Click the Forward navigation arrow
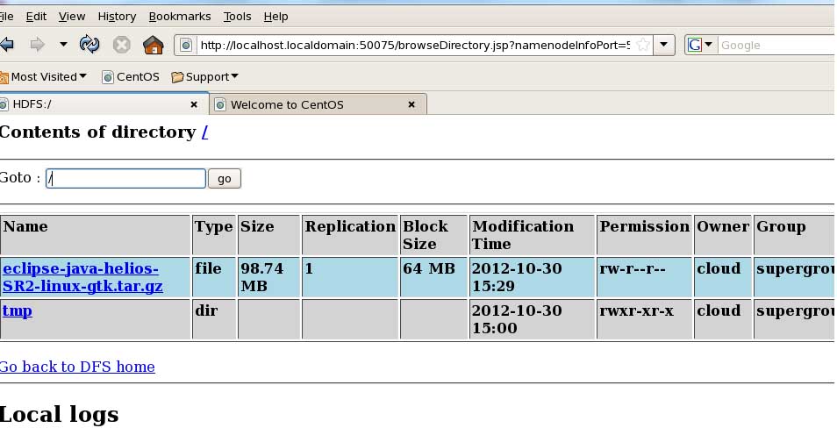The image size is (837, 428). (38, 45)
